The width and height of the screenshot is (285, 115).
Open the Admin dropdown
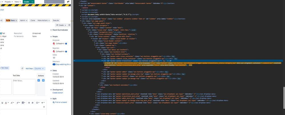click(x=24, y=20)
